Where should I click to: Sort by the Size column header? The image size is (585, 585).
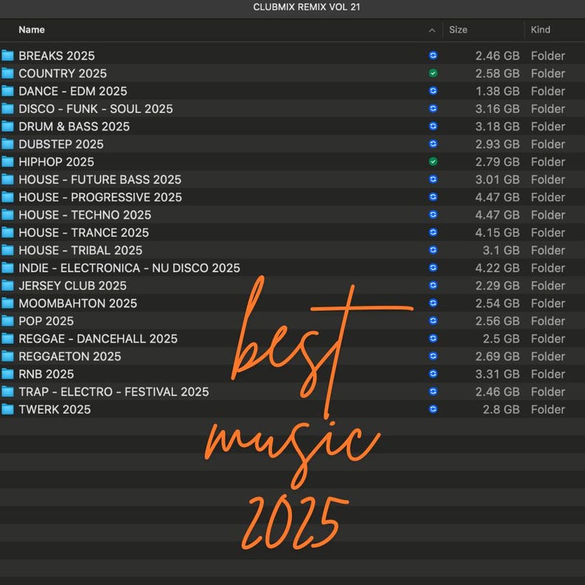click(x=458, y=30)
